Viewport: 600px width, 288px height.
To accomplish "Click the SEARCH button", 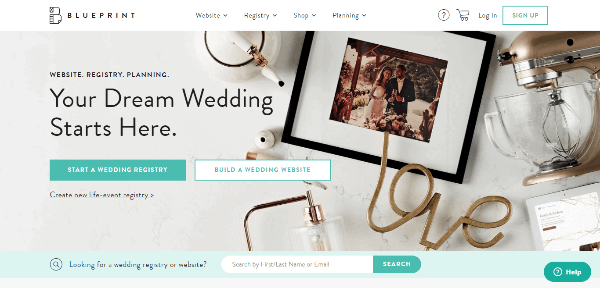I will (x=397, y=264).
